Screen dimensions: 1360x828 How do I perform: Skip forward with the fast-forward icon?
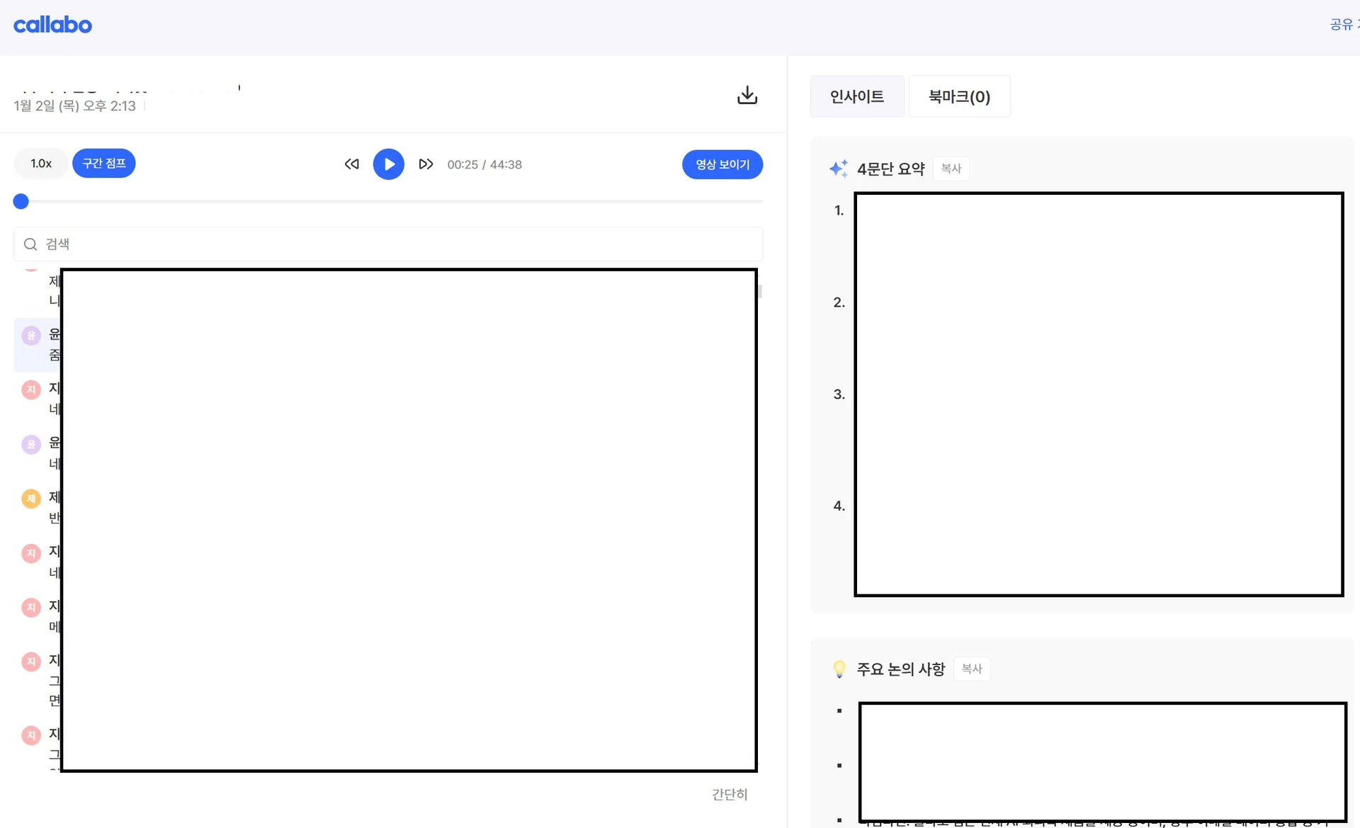click(426, 164)
